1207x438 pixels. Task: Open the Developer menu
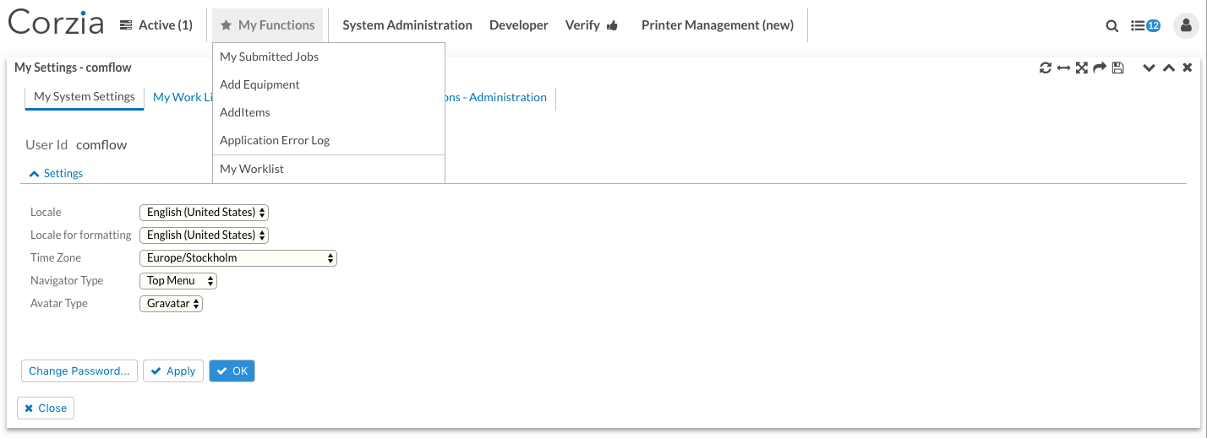point(519,25)
